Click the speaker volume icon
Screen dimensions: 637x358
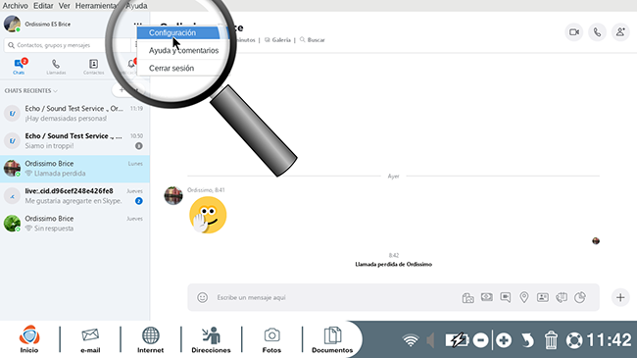coord(430,340)
